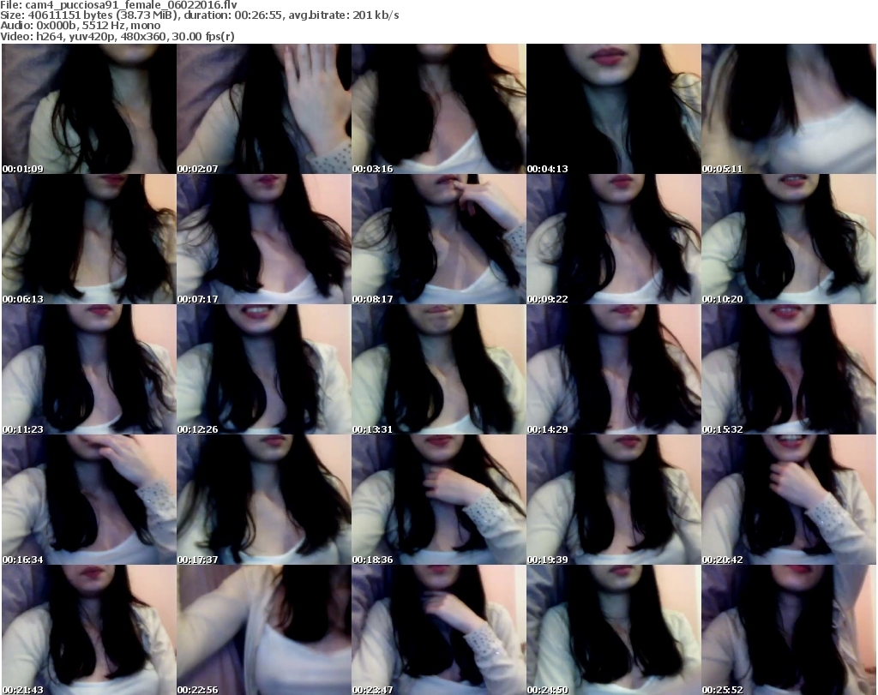This screenshot has width=878, height=695.
Task: Pick the frame at 00:09:22
Action: (x=614, y=239)
